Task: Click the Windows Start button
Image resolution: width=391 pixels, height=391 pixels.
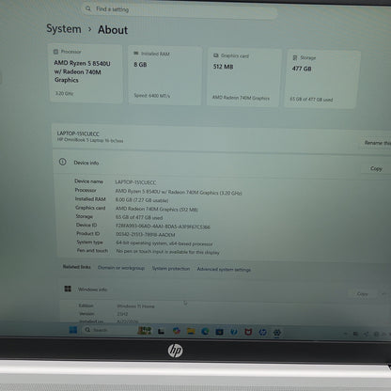Action: point(73,330)
